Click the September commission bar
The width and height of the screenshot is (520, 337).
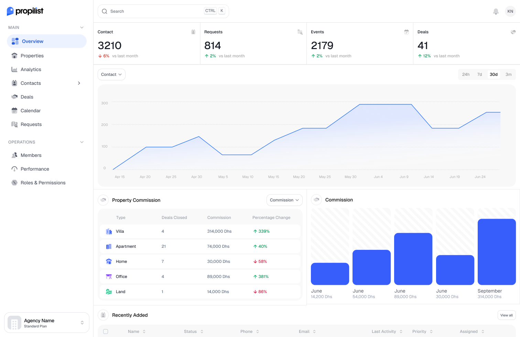coord(497,252)
